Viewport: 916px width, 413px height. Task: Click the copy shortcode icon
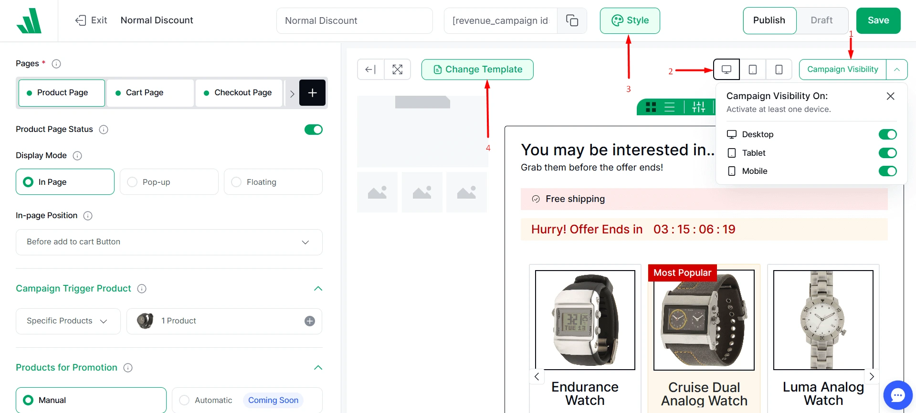point(572,20)
